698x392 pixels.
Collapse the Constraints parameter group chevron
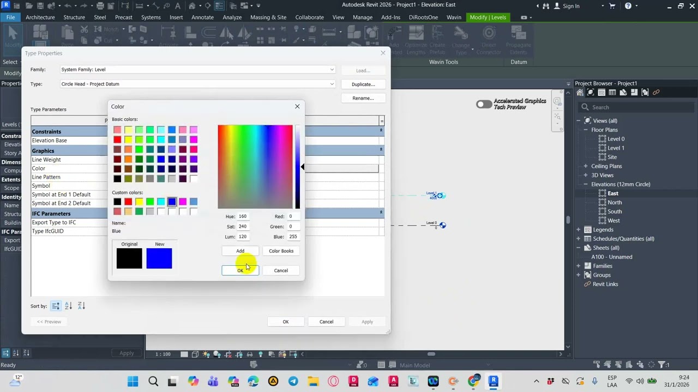pyautogui.click(x=381, y=131)
